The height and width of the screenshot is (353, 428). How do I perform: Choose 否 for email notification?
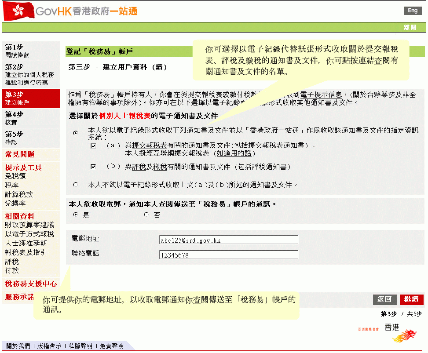click(x=146, y=215)
